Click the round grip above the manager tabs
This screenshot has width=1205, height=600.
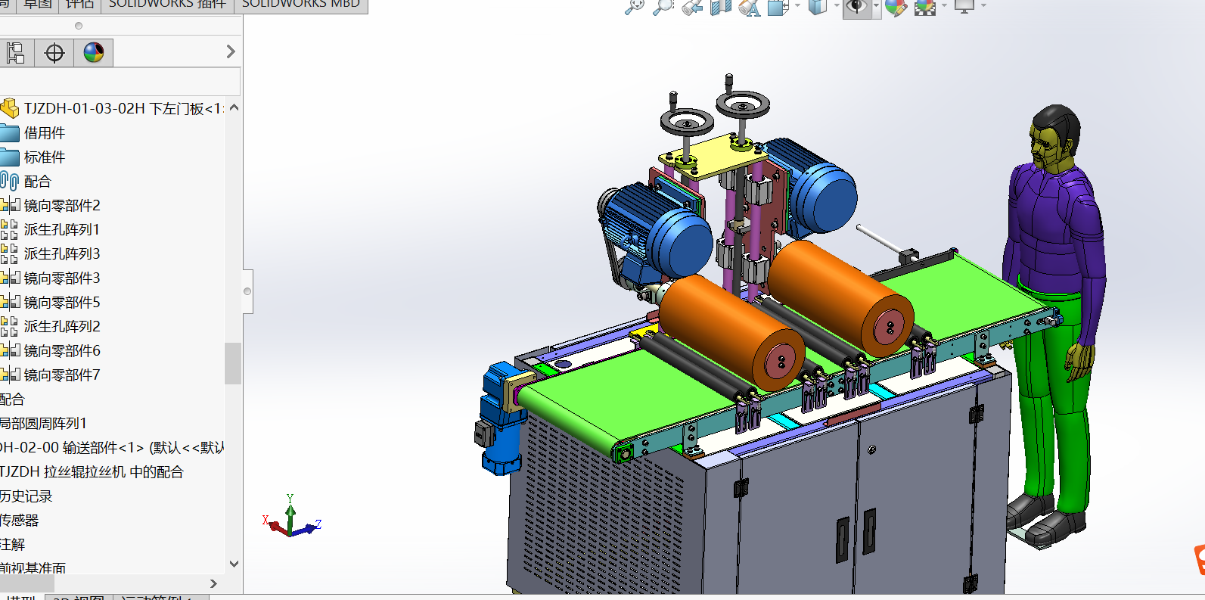tap(79, 26)
